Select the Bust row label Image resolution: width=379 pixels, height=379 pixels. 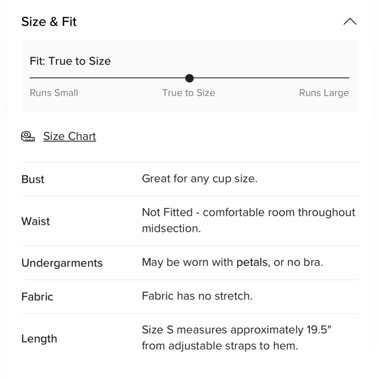(33, 179)
